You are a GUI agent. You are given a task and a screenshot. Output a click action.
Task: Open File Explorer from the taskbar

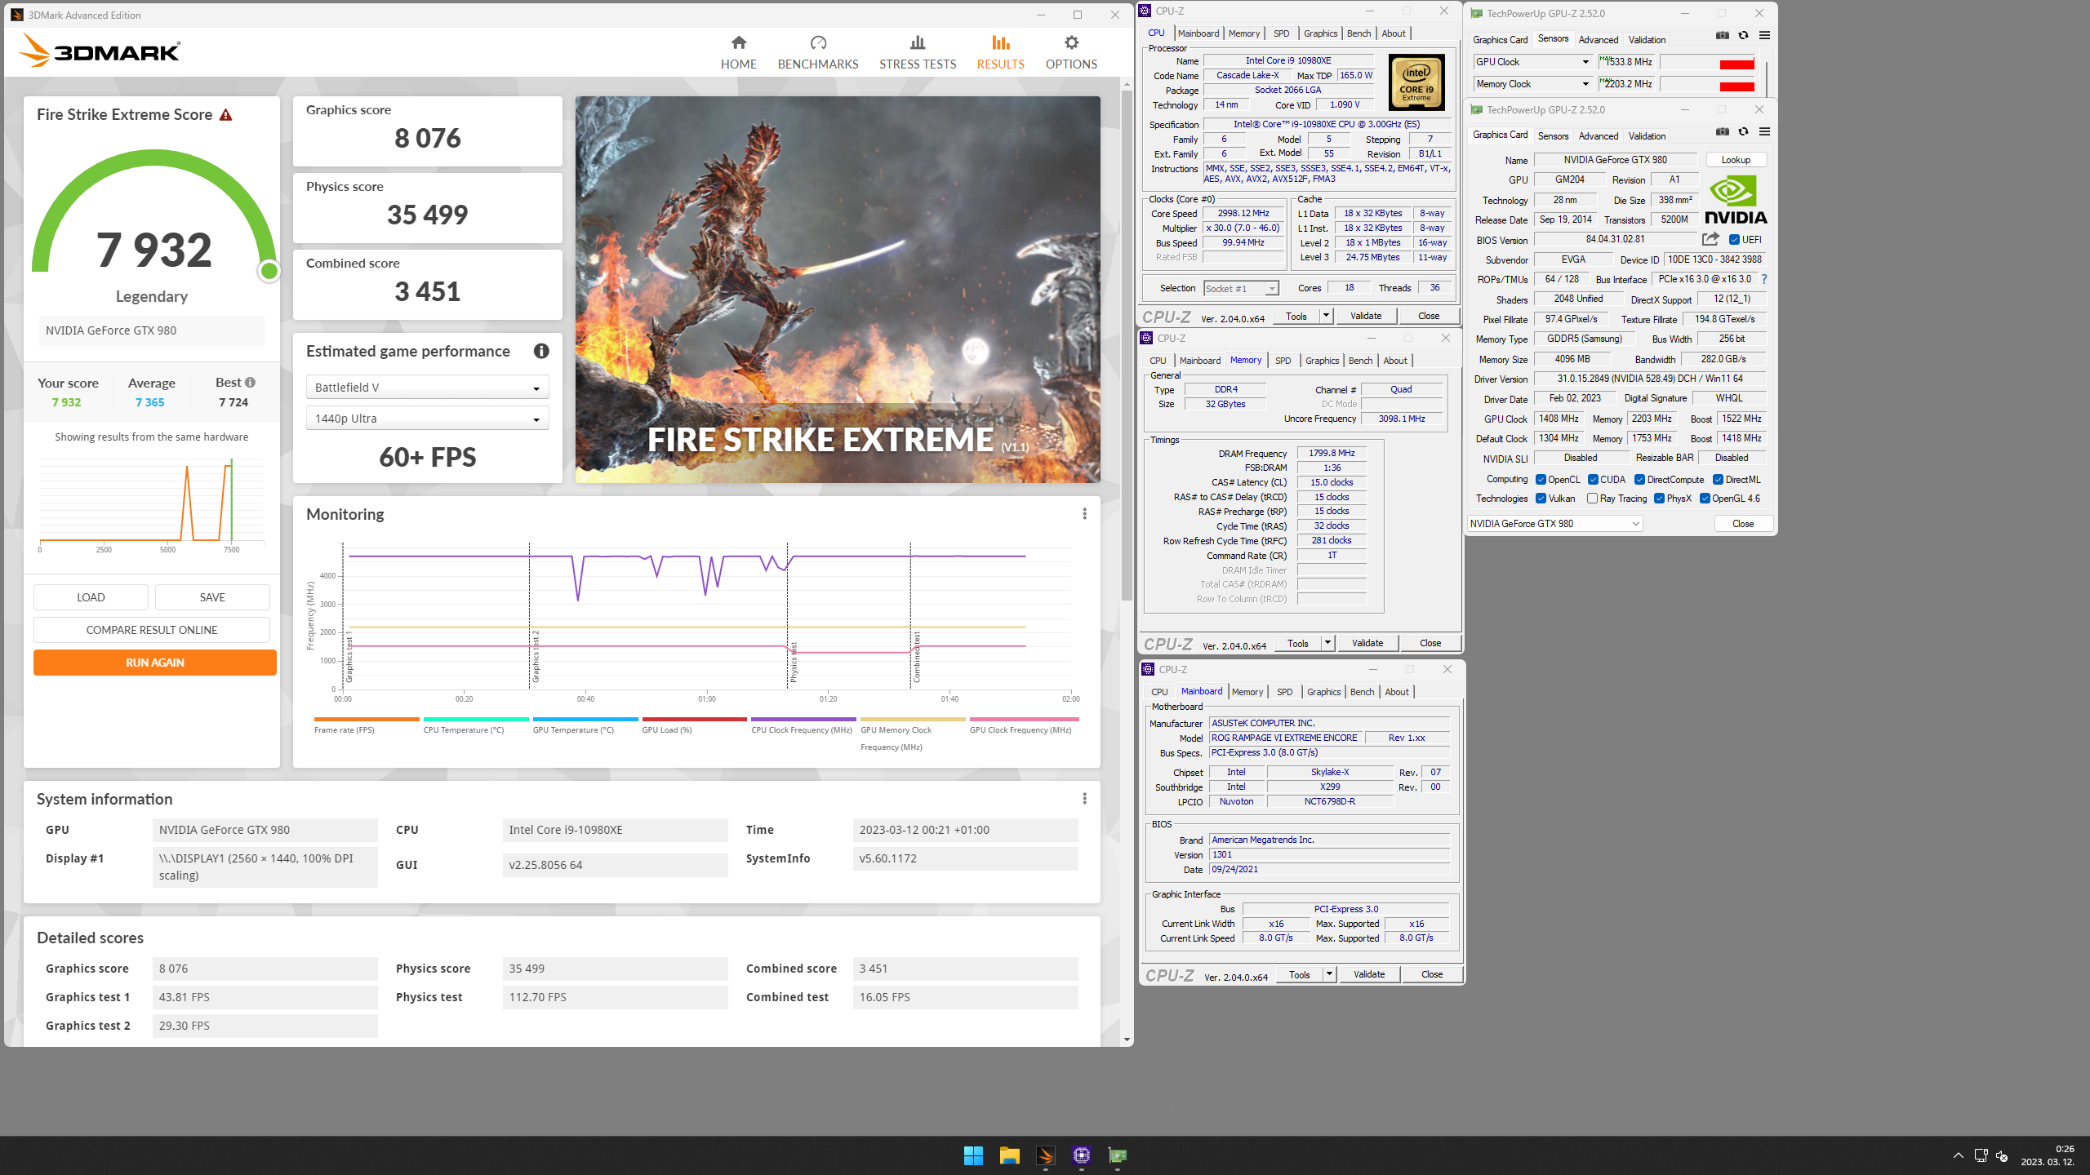[1009, 1155]
